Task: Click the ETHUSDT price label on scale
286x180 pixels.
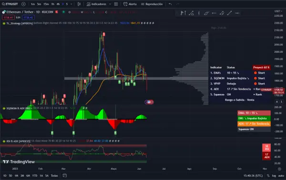Action: (x=266, y=90)
